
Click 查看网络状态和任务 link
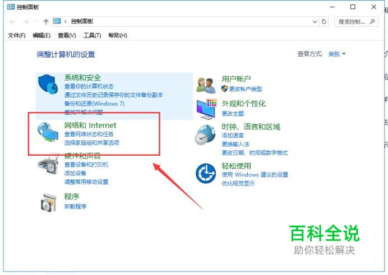pos(89,134)
